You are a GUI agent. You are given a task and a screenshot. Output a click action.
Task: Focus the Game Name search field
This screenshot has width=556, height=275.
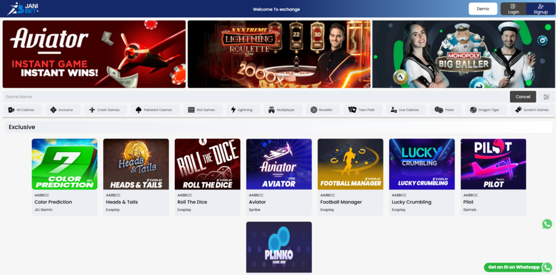255,97
